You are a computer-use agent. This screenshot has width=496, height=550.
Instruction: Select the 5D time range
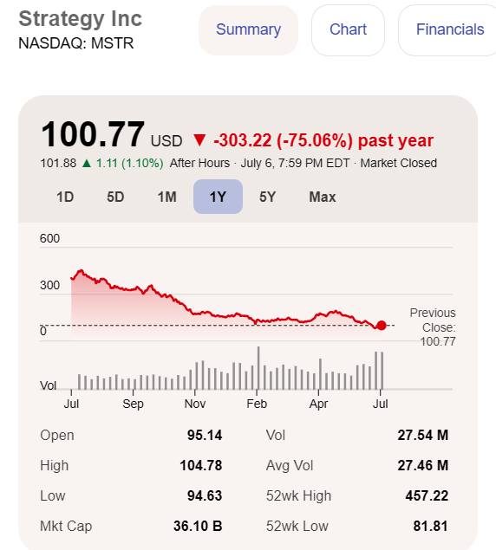coord(115,197)
